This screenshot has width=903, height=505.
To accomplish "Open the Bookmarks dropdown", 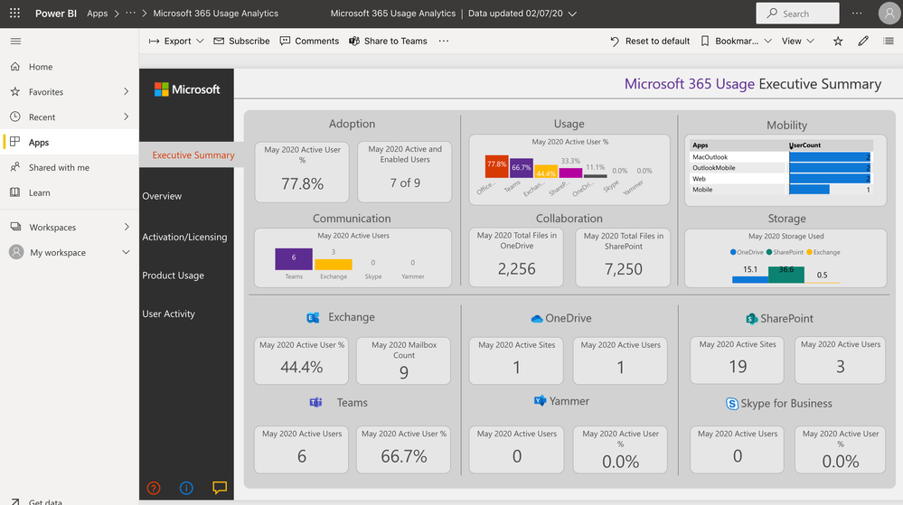I will [736, 41].
